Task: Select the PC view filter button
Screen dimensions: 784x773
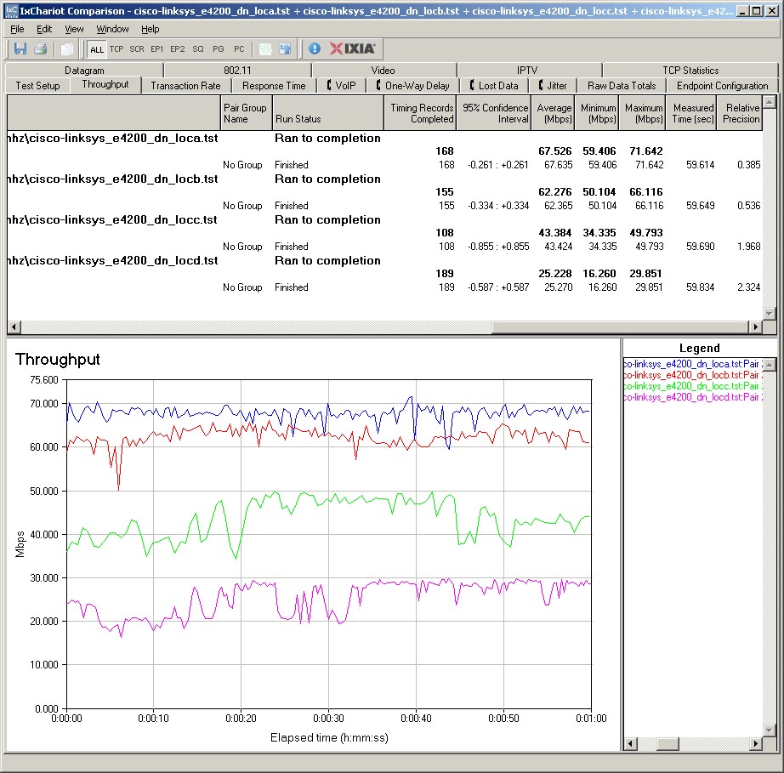Action: pos(239,49)
